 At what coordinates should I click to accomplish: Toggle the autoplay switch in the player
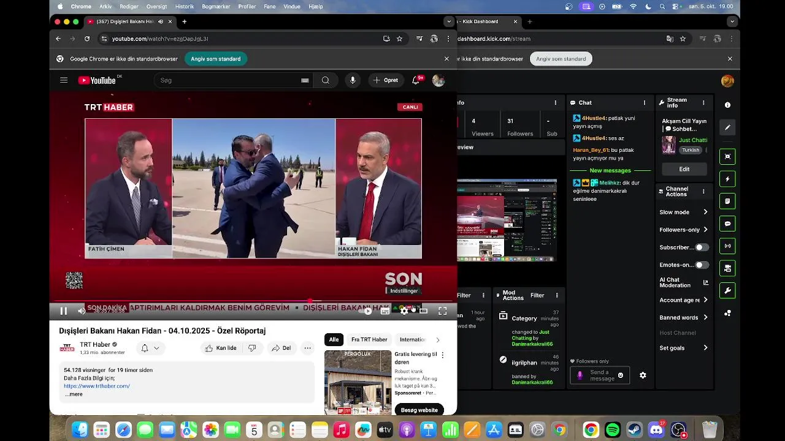point(366,311)
